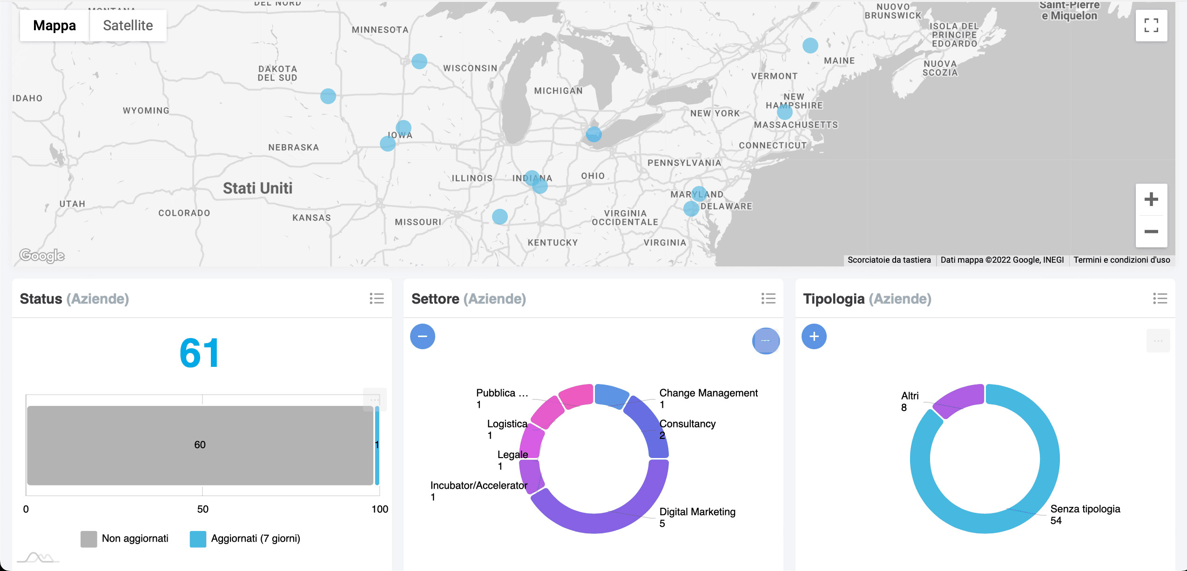Image resolution: width=1187 pixels, height=571 pixels.
Task: Open Settore chart round options button
Action: tap(766, 341)
